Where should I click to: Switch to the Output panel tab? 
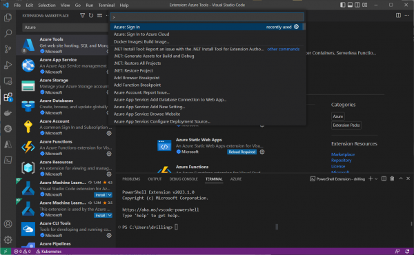pos(155,178)
